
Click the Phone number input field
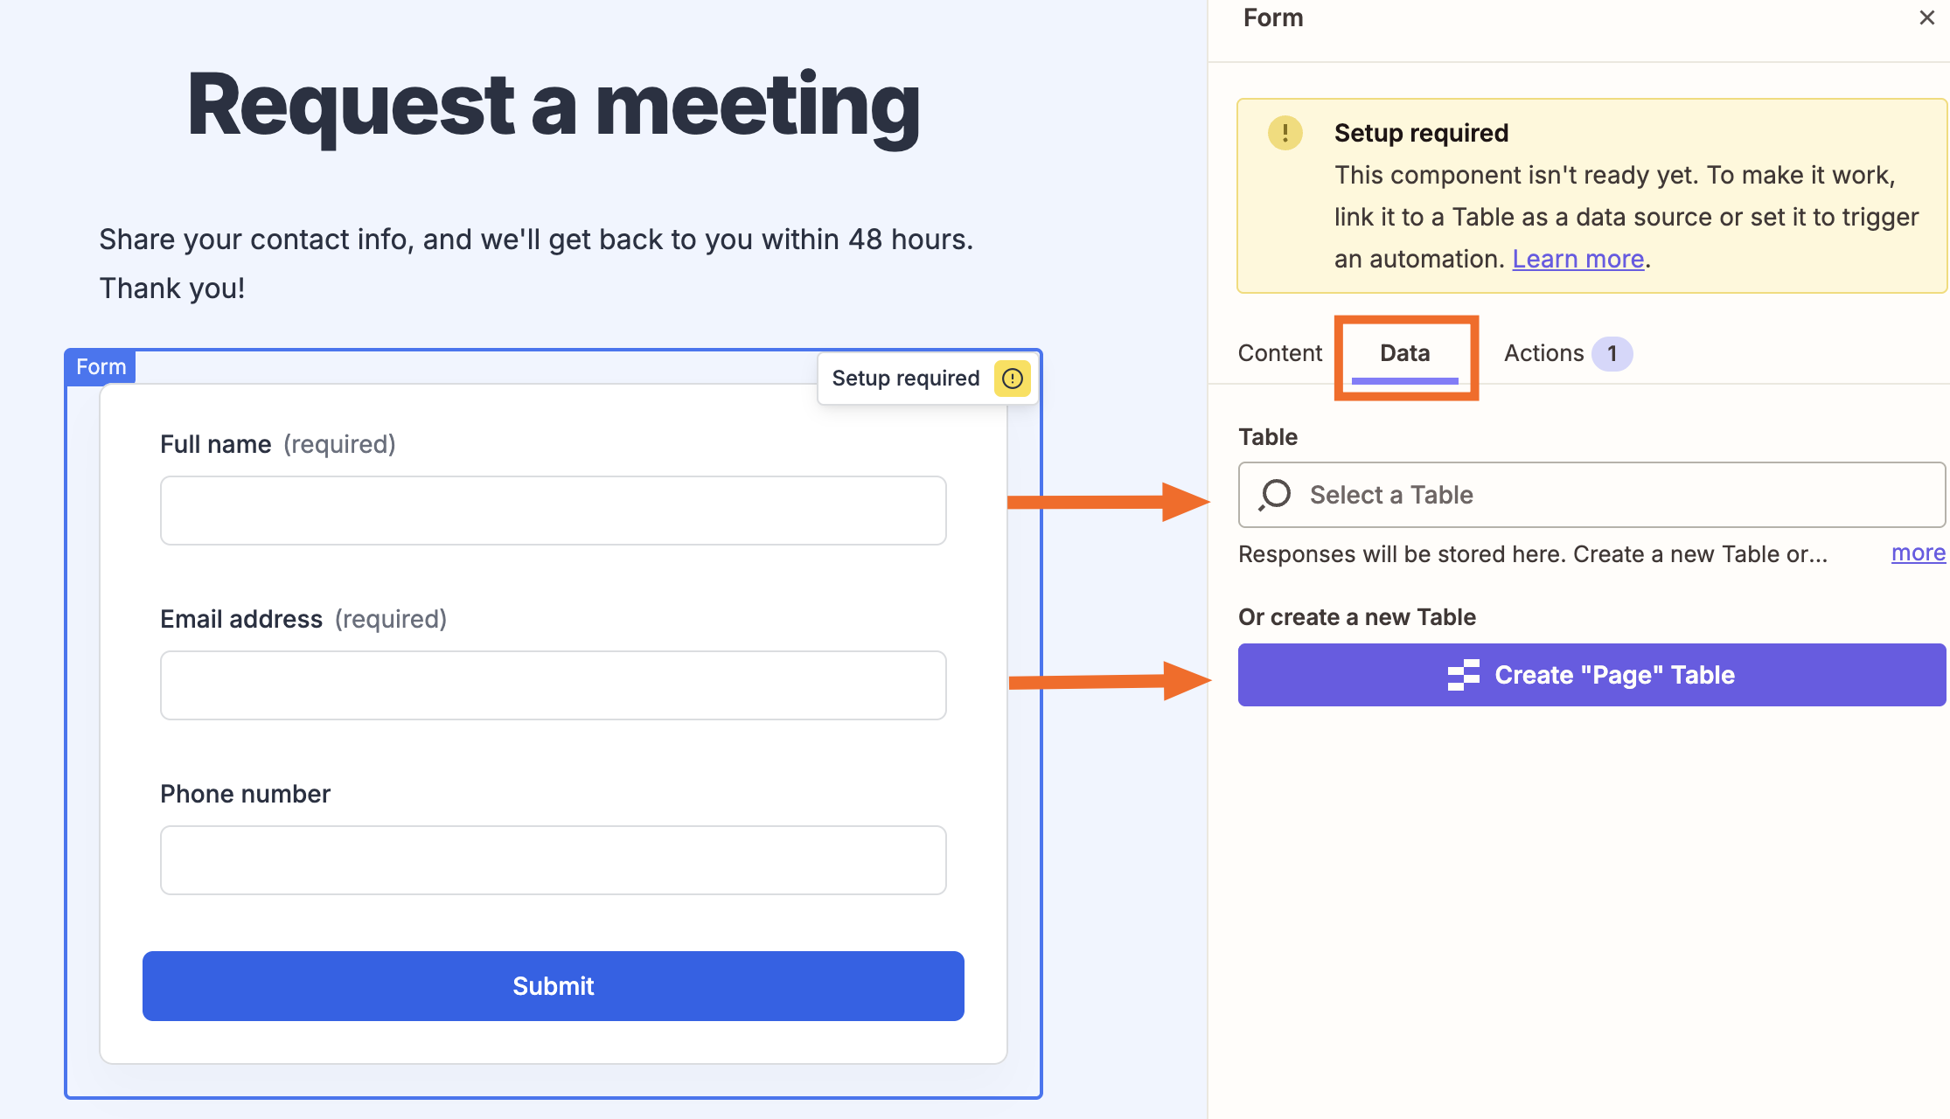(x=553, y=859)
